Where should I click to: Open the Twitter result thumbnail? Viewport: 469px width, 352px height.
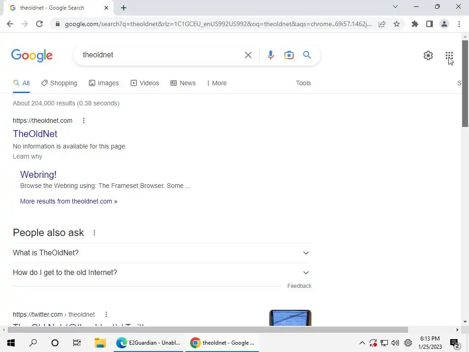[290, 318]
